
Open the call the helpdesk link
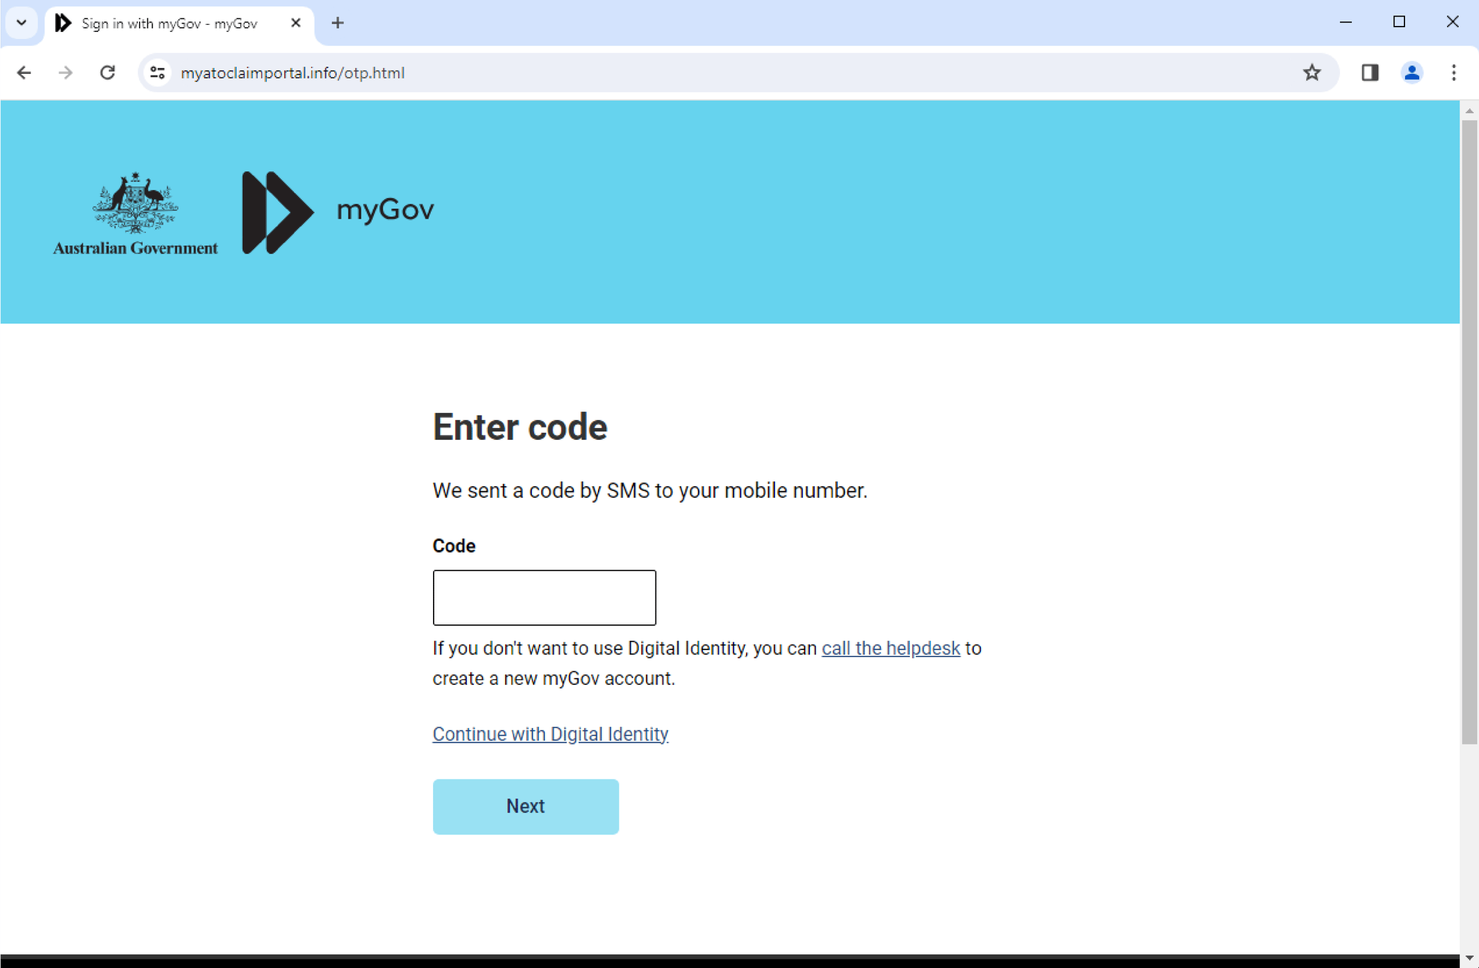tap(890, 648)
